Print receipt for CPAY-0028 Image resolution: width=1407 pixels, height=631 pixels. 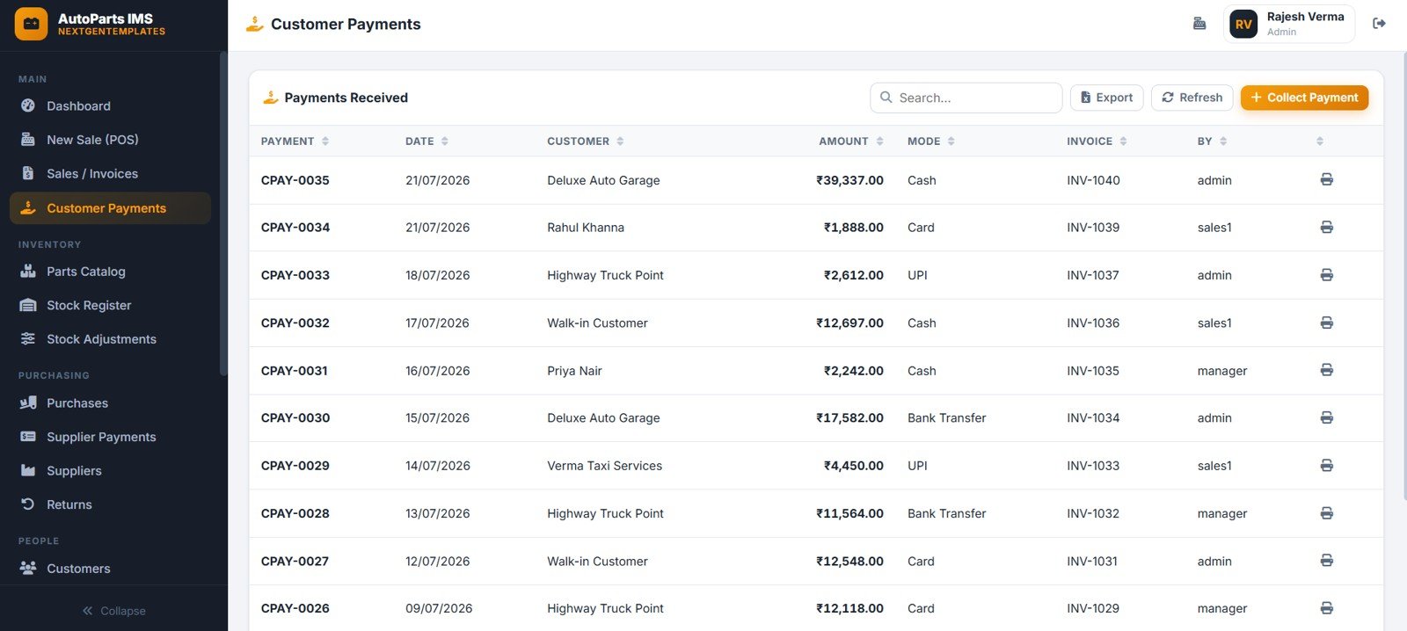tap(1326, 513)
